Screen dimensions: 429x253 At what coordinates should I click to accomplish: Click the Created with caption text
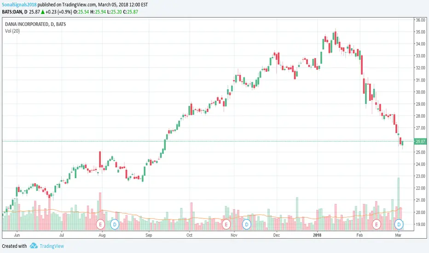pos(14,246)
